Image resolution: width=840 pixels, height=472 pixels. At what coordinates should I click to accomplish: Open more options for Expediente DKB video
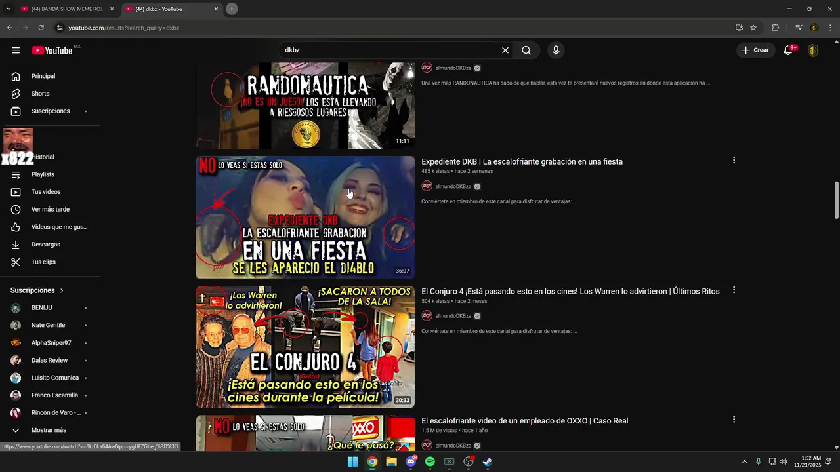click(734, 161)
